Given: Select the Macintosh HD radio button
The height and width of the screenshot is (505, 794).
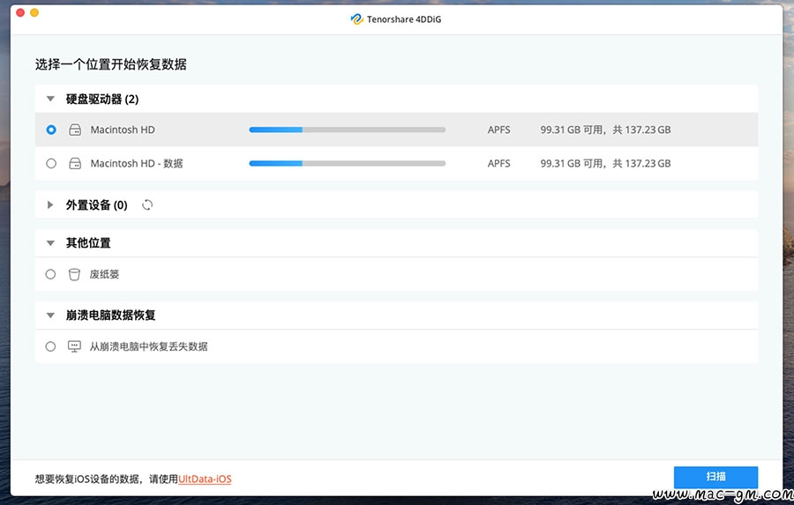Looking at the screenshot, I should pyautogui.click(x=51, y=130).
